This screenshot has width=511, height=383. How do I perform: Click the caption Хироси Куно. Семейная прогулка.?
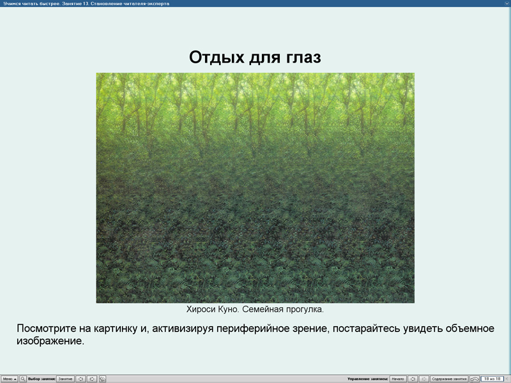point(255,310)
